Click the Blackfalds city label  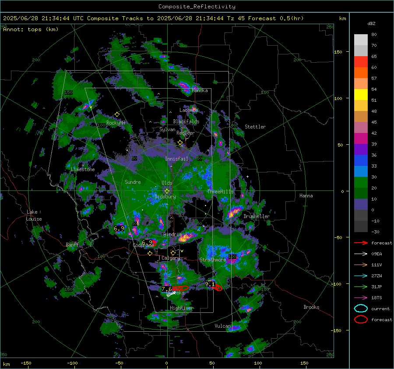click(186, 122)
